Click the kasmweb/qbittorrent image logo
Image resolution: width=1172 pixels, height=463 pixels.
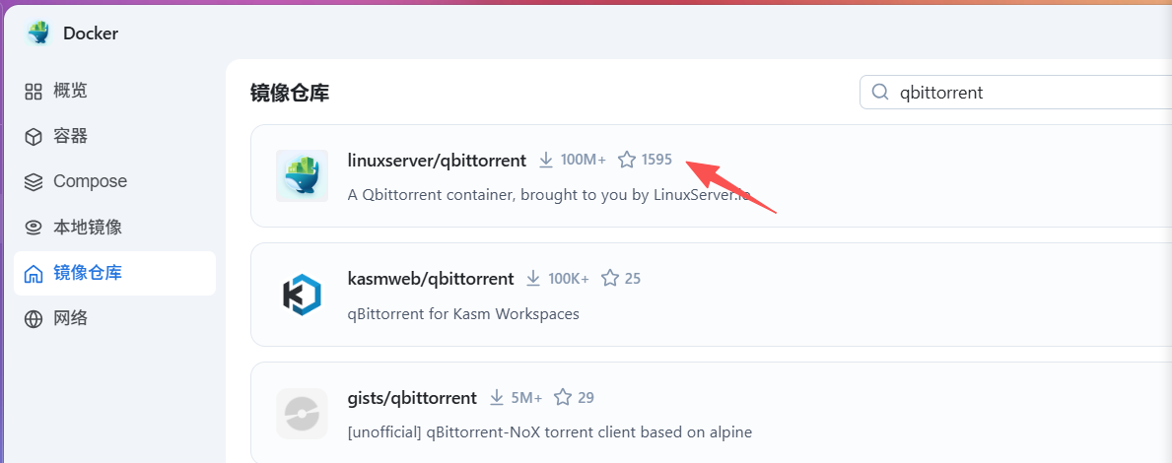point(302,295)
